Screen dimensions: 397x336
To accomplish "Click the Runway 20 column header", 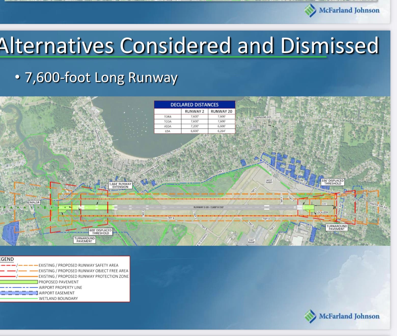I will (222, 111).
